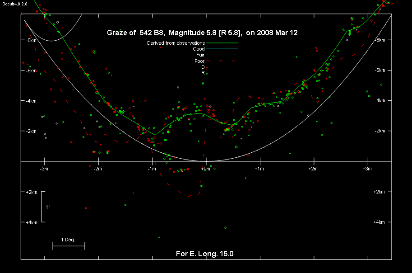Click the '-2m' time axis label
This screenshot has width=412, height=273.
98,169
